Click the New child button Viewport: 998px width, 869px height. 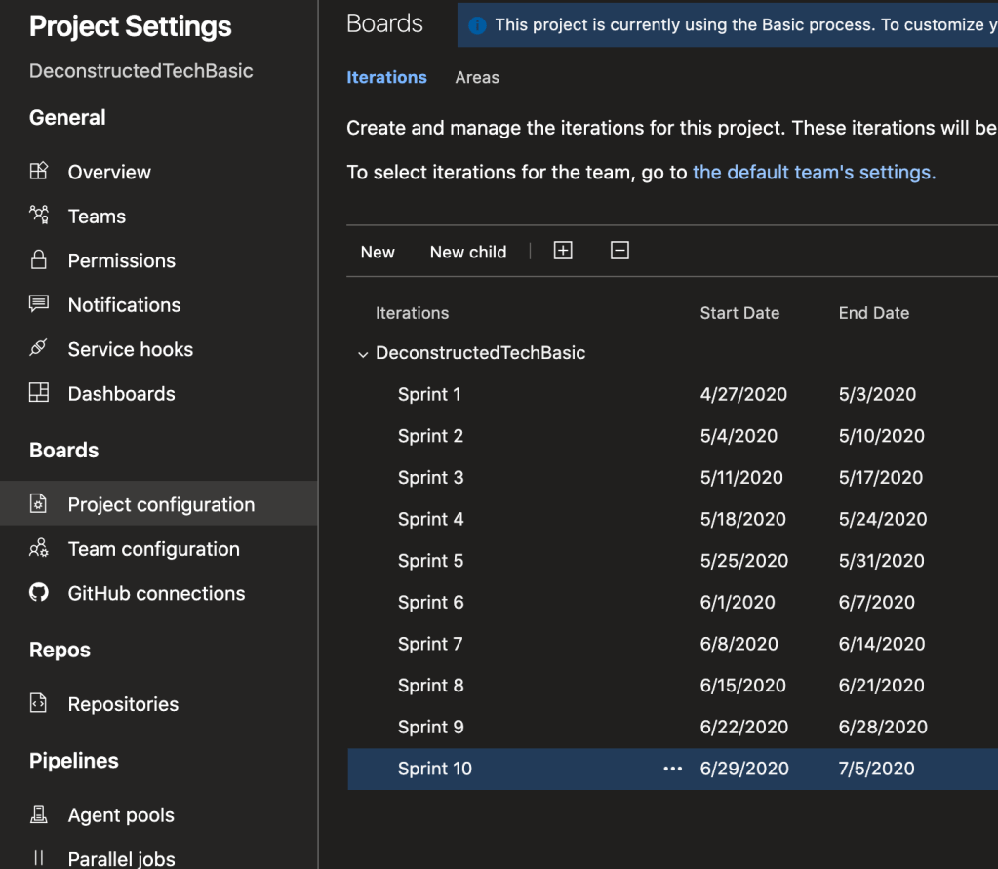click(468, 252)
